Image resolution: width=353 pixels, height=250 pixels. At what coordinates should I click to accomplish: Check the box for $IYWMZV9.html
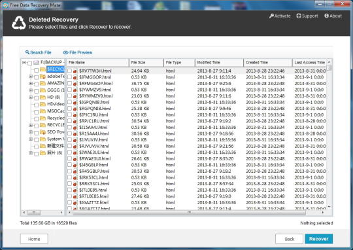click(70, 90)
